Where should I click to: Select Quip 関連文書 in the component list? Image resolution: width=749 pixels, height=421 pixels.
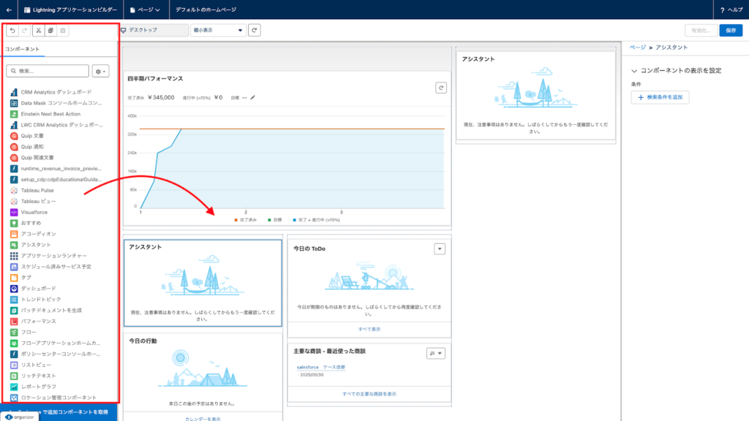click(37, 158)
